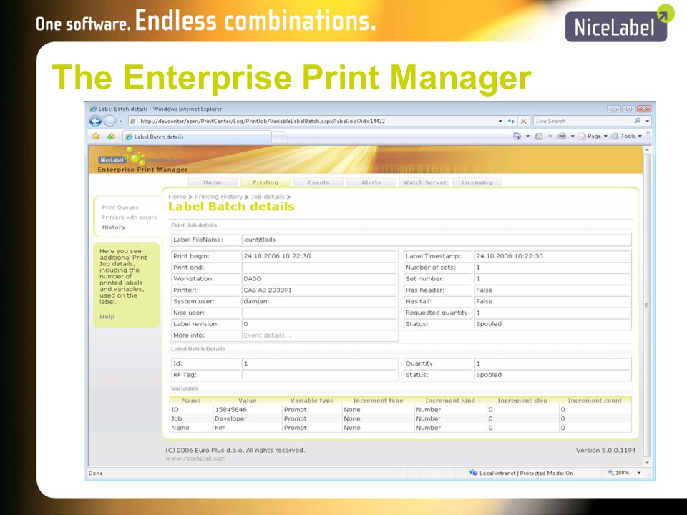Screen dimensions: 687x515
Task: Click the red Stop loading icon
Action: click(x=523, y=121)
